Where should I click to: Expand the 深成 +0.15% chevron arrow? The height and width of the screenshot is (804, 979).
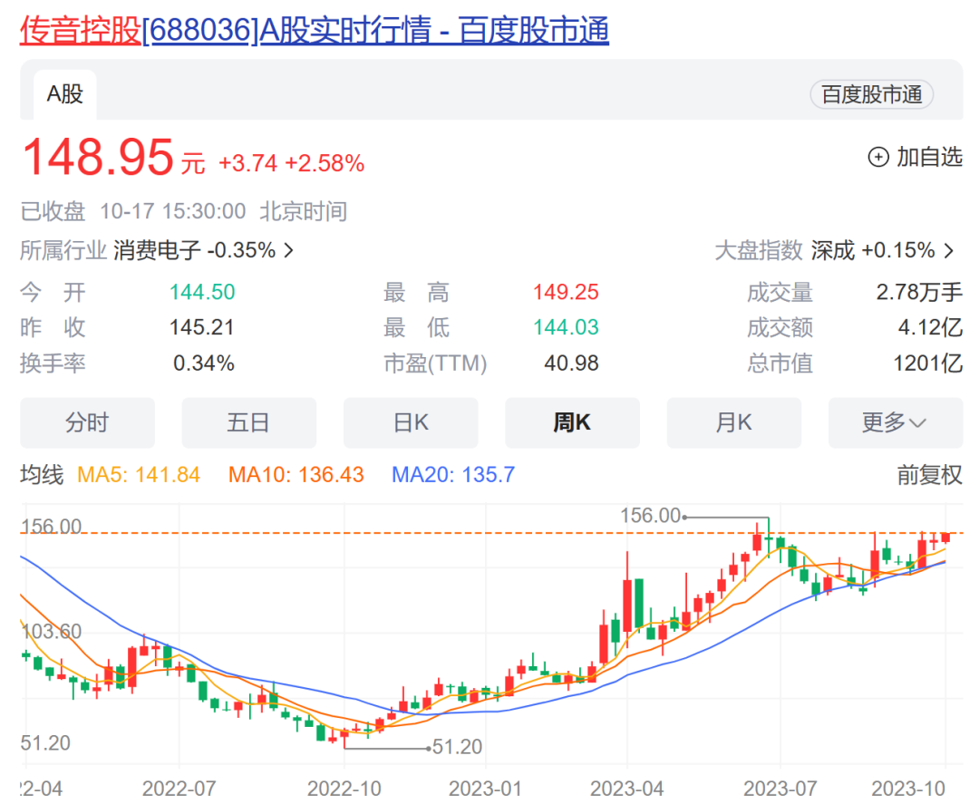[949, 251]
